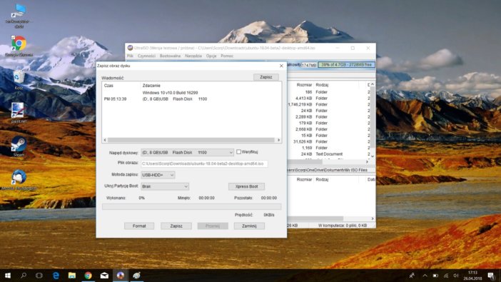Viewport: 501px width, 282px height.
Task: Open the network tray icon
Action: (446, 276)
